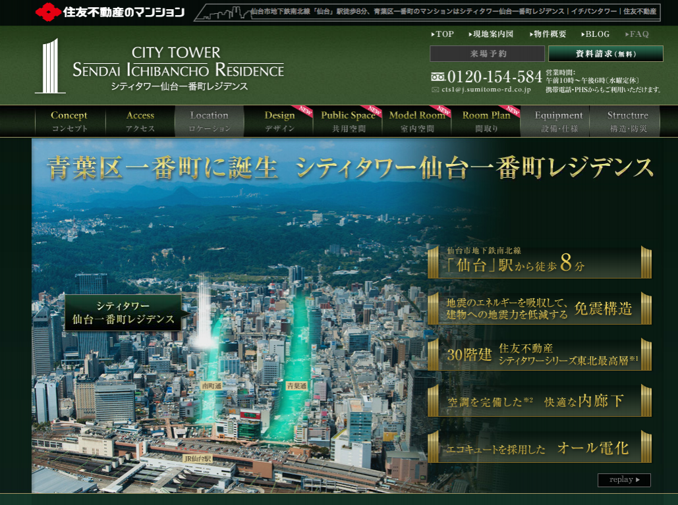Select the Design navigation tab
The height and width of the screenshot is (505, 678).
coord(280,121)
